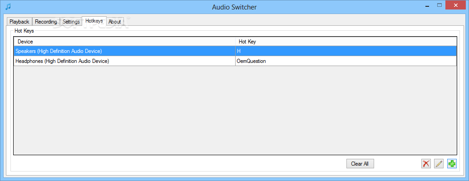
Task: Sort by the Device column header
Action: point(124,42)
